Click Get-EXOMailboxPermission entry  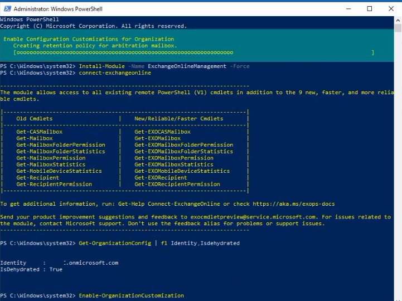[x=174, y=158]
